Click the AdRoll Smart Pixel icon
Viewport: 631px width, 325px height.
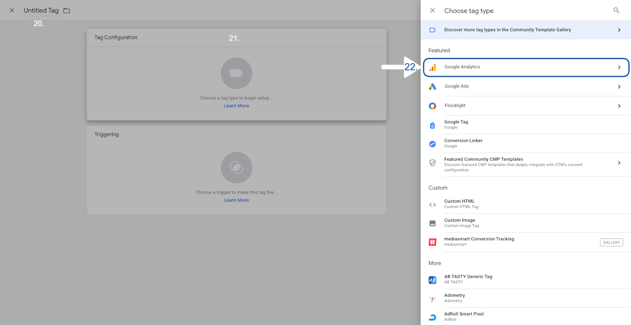432,317
